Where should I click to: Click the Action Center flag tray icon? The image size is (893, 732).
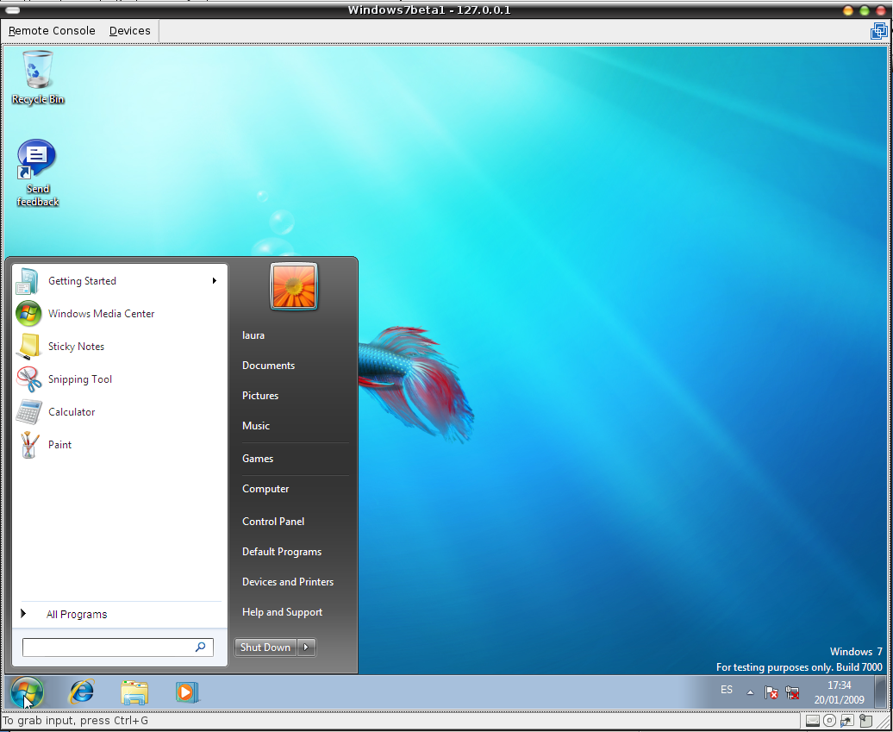tap(771, 692)
